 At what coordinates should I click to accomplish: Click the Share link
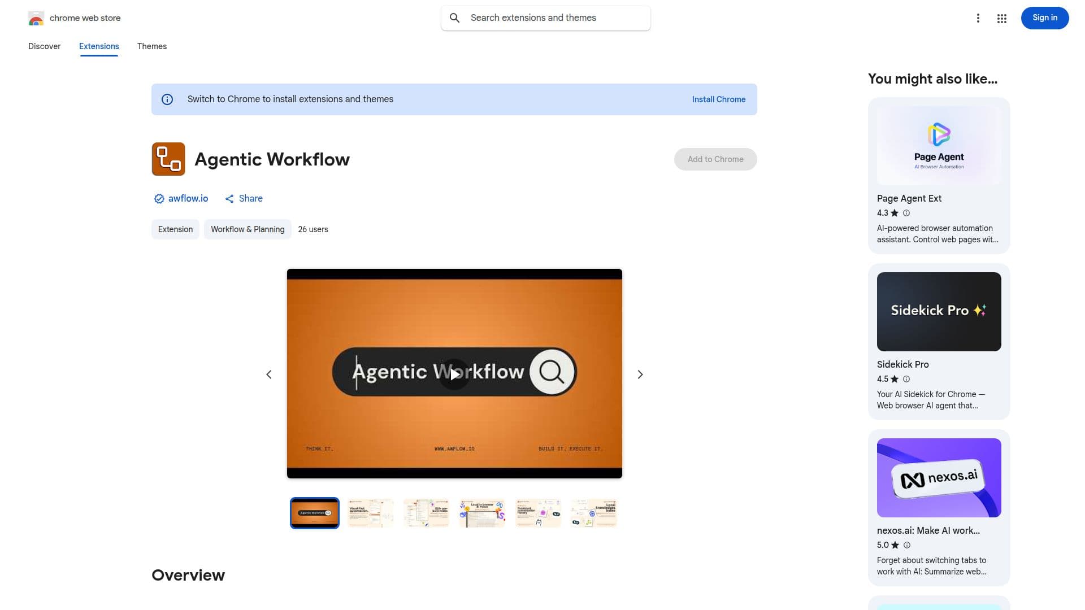tap(250, 199)
